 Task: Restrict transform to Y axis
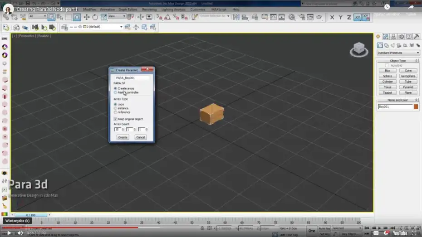click(x=340, y=17)
